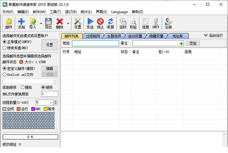Click the red X 删除 toolbar icon
Screen dimensions: 228x153
point(60,23)
